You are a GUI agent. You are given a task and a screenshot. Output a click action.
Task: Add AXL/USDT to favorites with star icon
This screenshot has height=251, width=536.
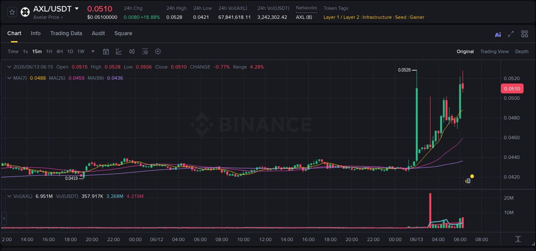click(12, 12)
